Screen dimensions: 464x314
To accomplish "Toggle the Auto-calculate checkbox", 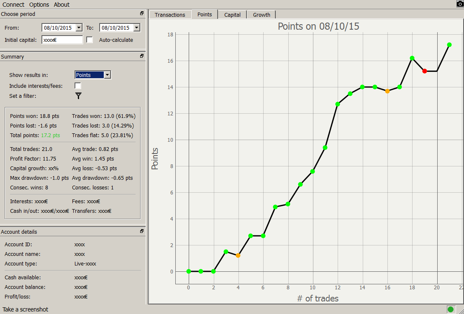I will coord(90,40).
